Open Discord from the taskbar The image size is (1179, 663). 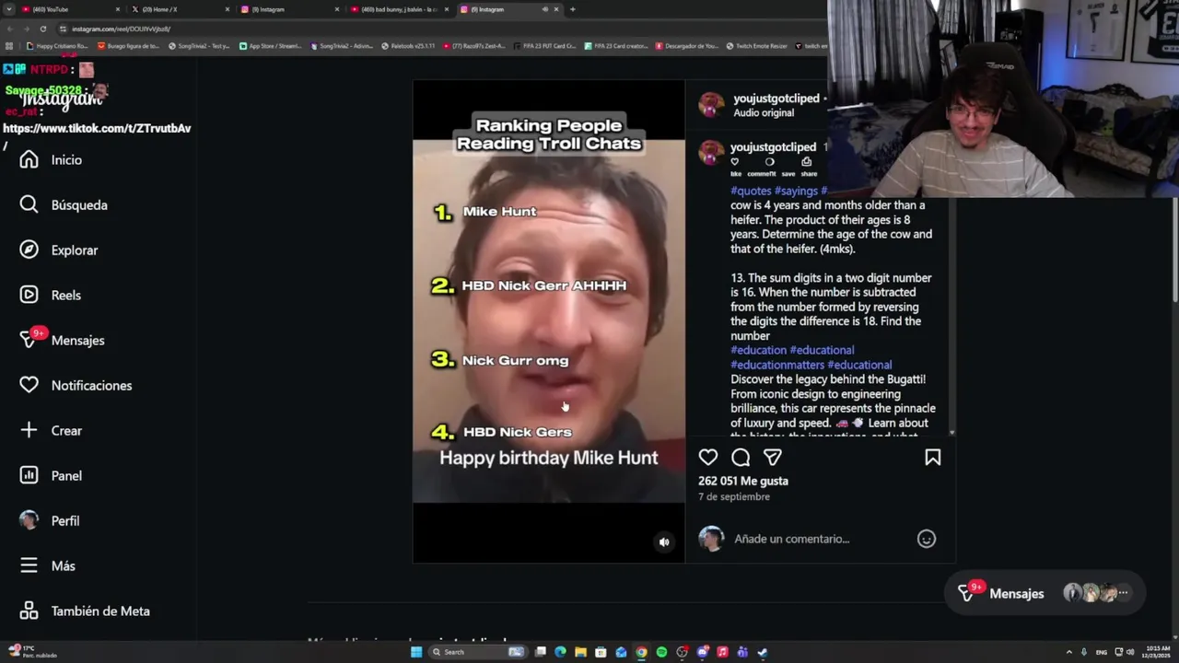(x=702, y=652)
